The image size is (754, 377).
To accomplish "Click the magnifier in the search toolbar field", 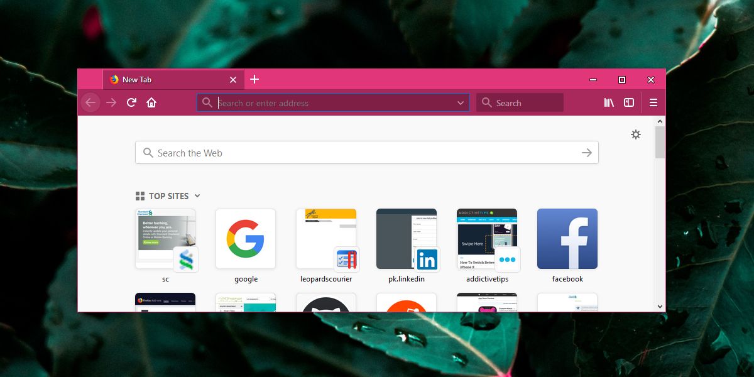I will [487, 102].
